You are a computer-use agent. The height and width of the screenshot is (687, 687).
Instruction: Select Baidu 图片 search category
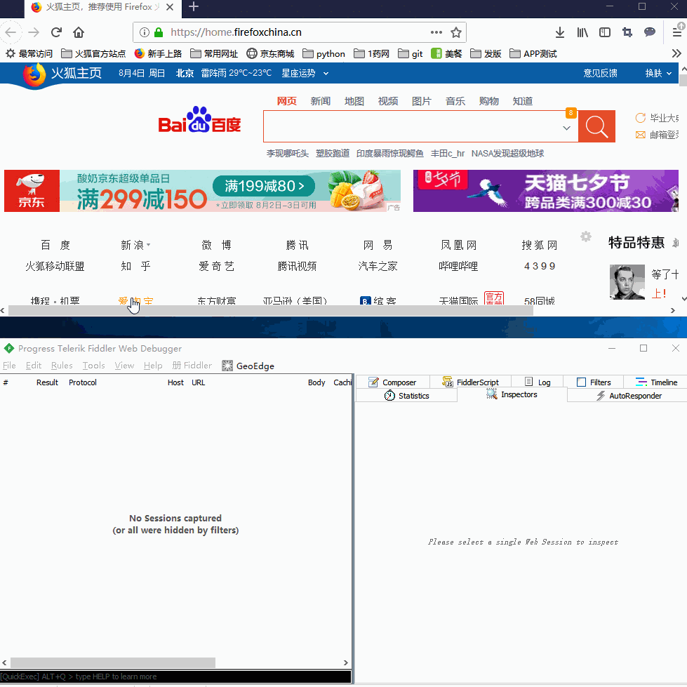(422, 101)
